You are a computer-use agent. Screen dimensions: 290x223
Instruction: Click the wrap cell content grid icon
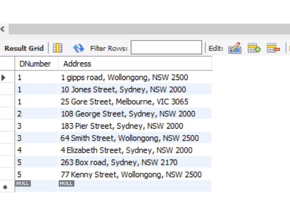pyautogui.click(x=58, y=47)
